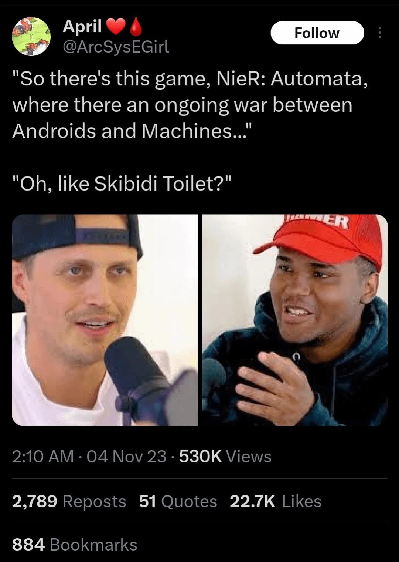399x562 pixels.
Task: Open the three-dot more options menu
Action: click(379, 33)
